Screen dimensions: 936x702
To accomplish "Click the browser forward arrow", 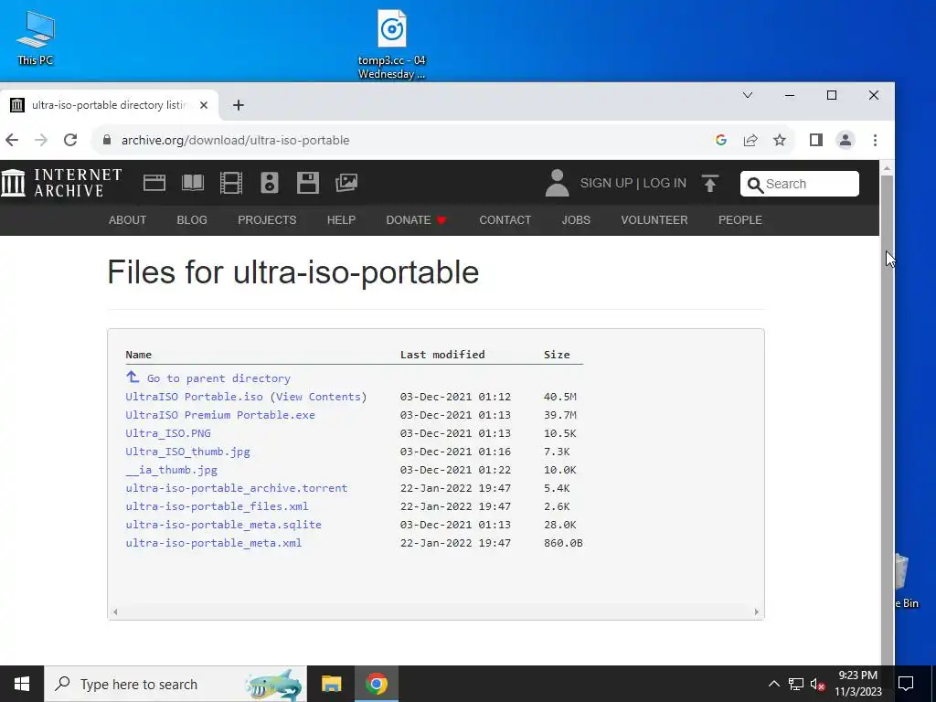I will pyautogui.click(x=41, y=140).
